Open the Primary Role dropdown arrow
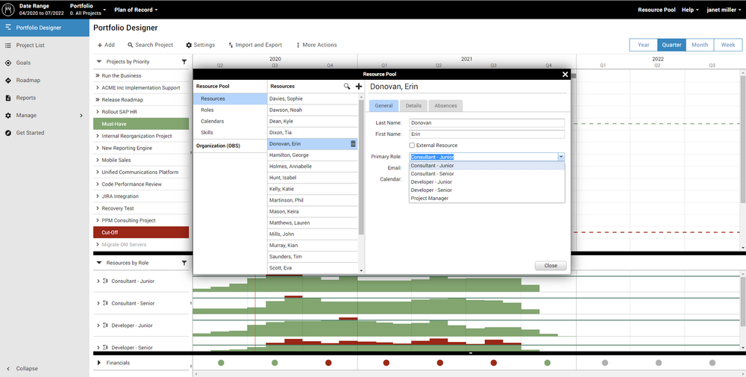The height and width of the screenshot is (377, 746). pos(561,157)
